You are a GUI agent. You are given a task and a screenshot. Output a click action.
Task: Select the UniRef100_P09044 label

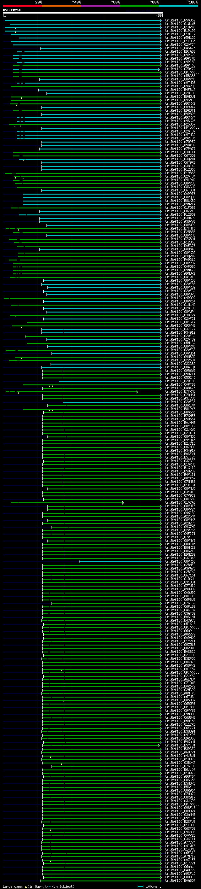180,107
